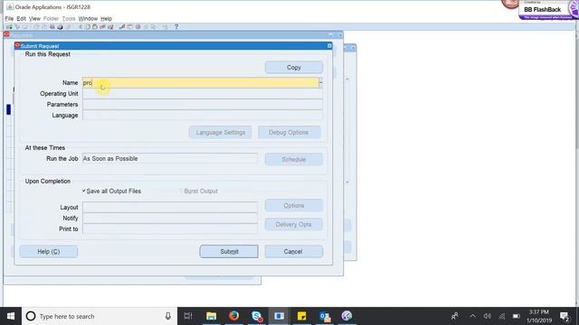The image size is (579, 325).
Task: Open the View menu
Action: 34,18
